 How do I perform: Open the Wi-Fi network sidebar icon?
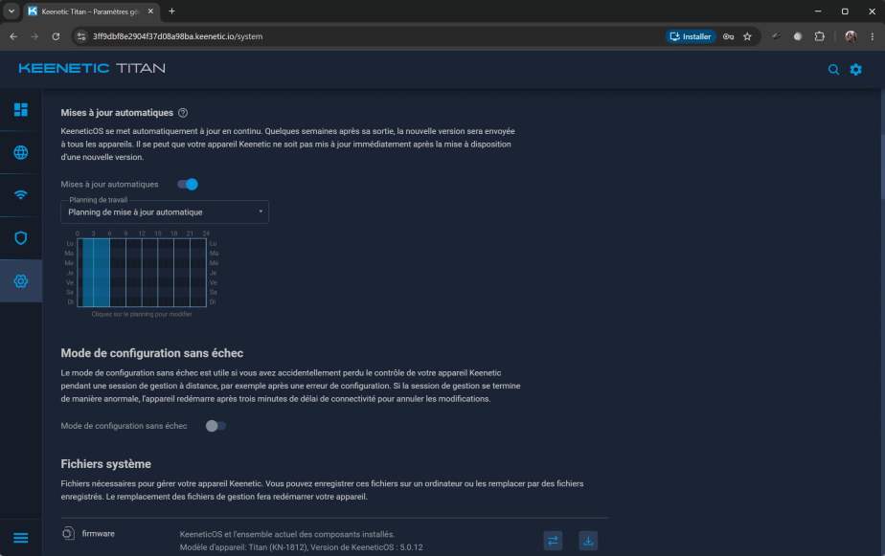[x=21, y=195]
